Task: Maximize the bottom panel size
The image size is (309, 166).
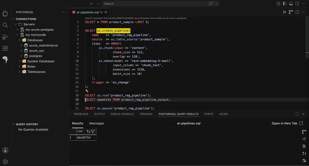Action: click(297, 114)
